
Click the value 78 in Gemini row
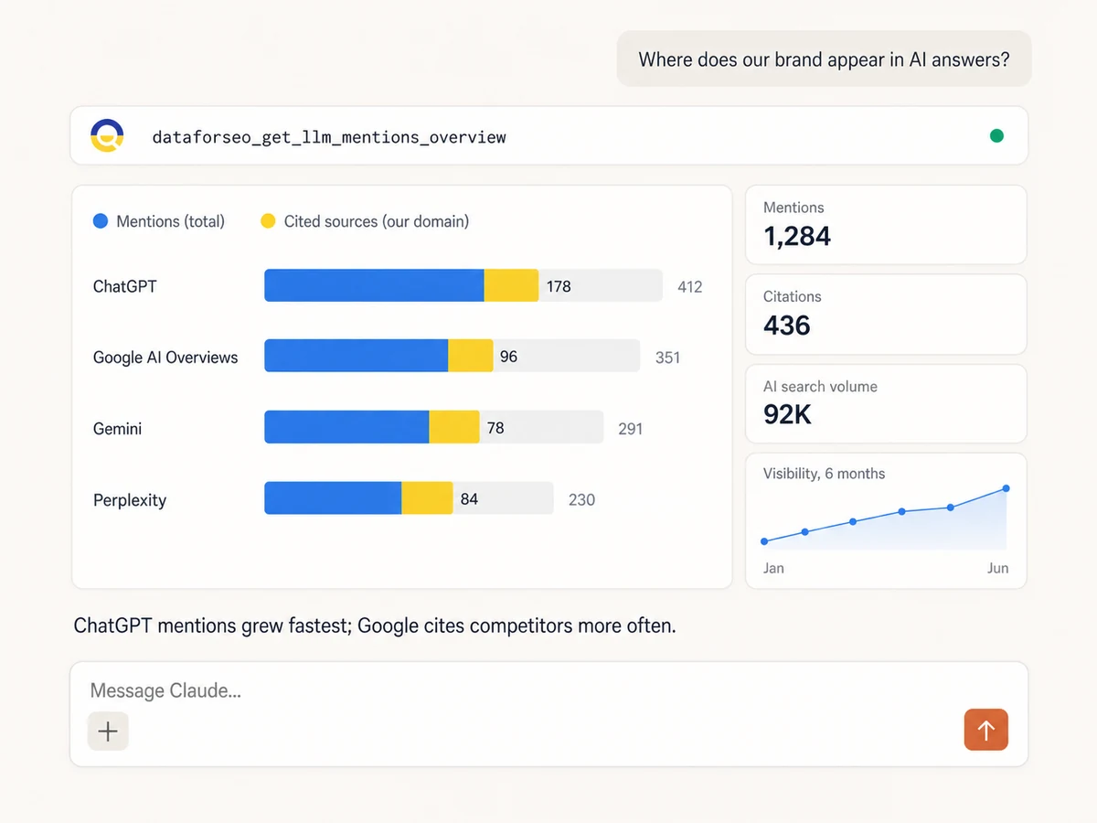(495, 428)
